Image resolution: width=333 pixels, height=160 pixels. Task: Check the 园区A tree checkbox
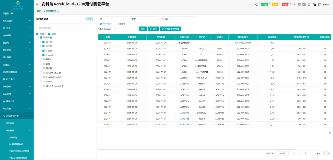(x=41, y=60)
